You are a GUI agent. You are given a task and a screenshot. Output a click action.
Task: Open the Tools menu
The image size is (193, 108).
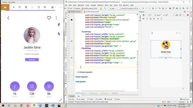tap(115, 5)
